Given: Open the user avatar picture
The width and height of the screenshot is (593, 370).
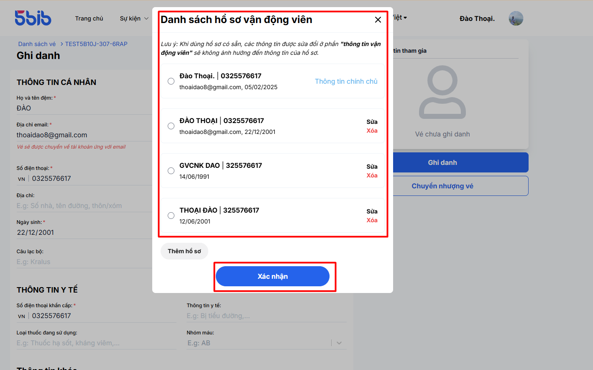Looking at the screenshot, I should click(516, 18).
